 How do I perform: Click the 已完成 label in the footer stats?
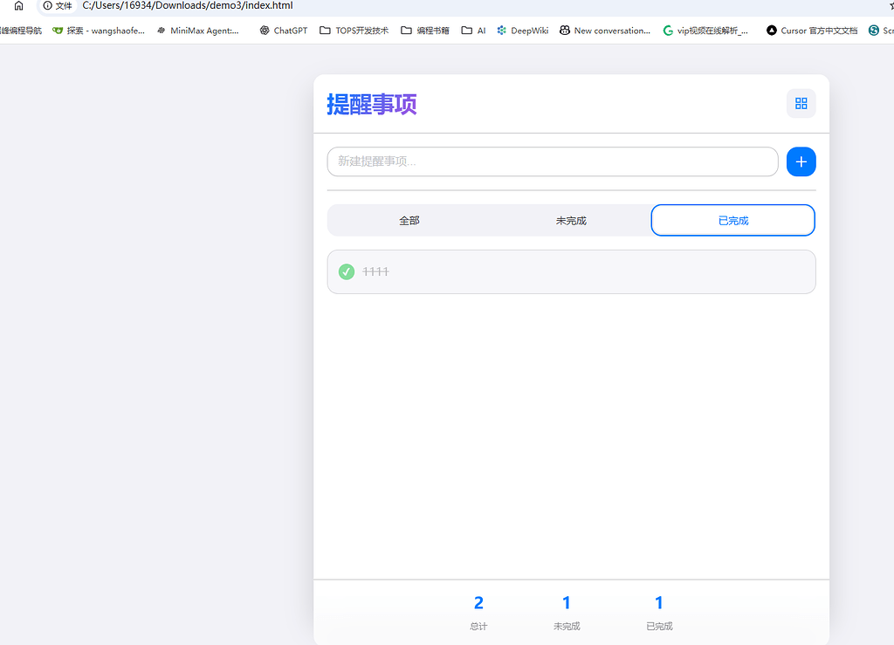pos(659,626)
